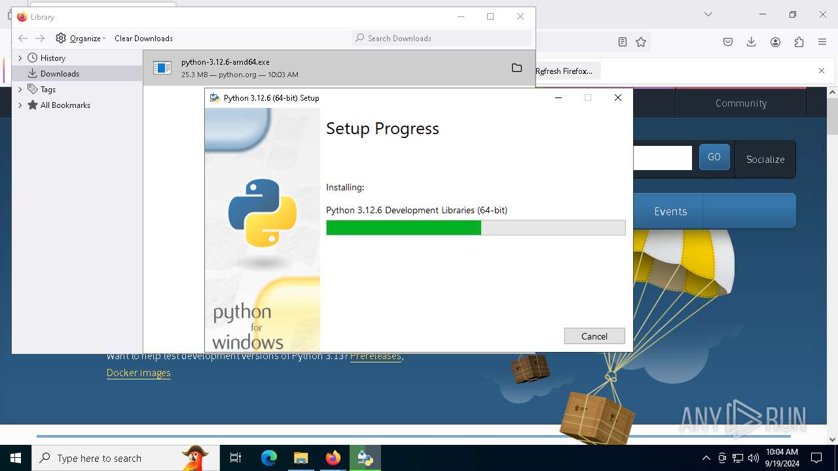Switch to Firefox on taskbar

333,458
